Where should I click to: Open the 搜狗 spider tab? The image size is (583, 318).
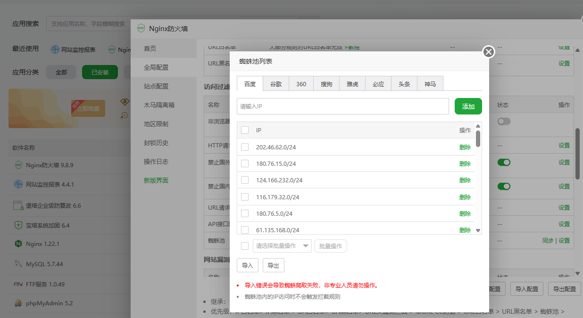[x=326, y=84]
